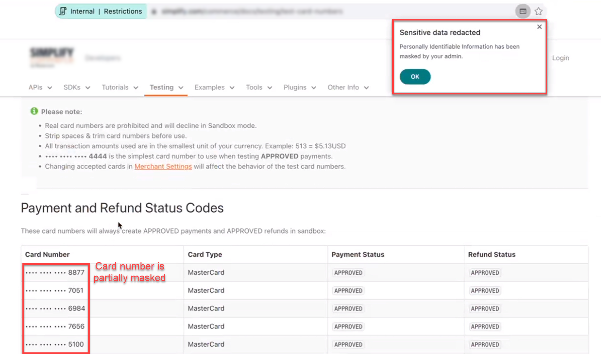
Task: Click the Login link
Action: point(561,58)
